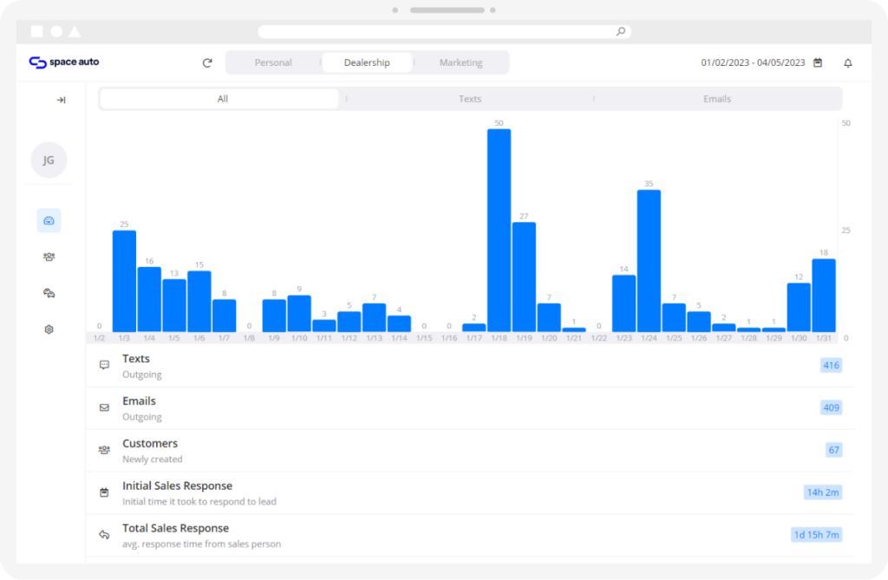Select the All chart filter
This screenshot has height=580, width=888.
pos(223,99)
